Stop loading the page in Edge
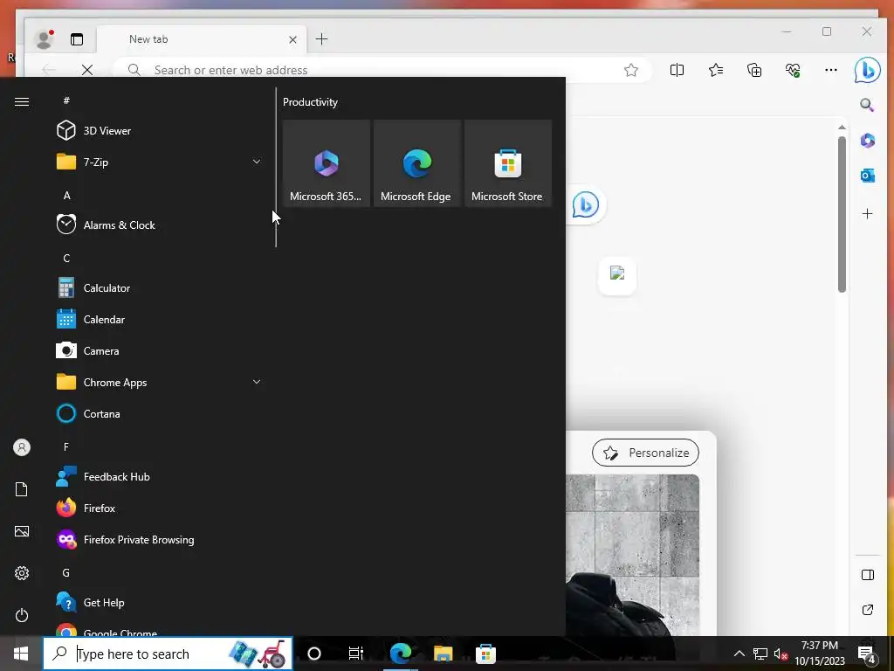Screen dimensions: 894x671 pos(87,70)
